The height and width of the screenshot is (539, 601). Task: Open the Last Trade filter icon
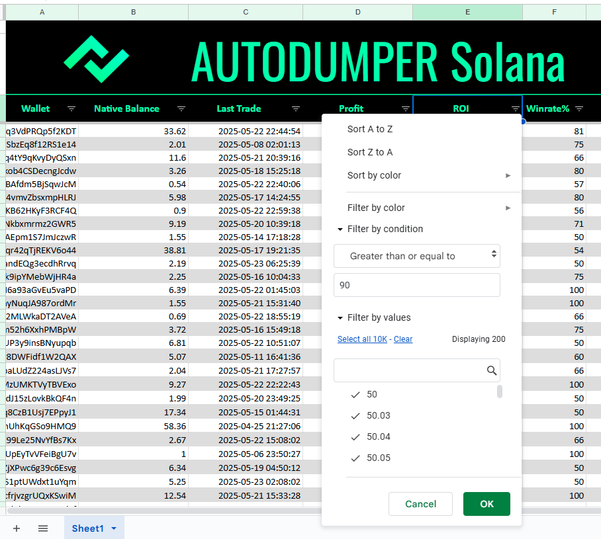point(295,109)
